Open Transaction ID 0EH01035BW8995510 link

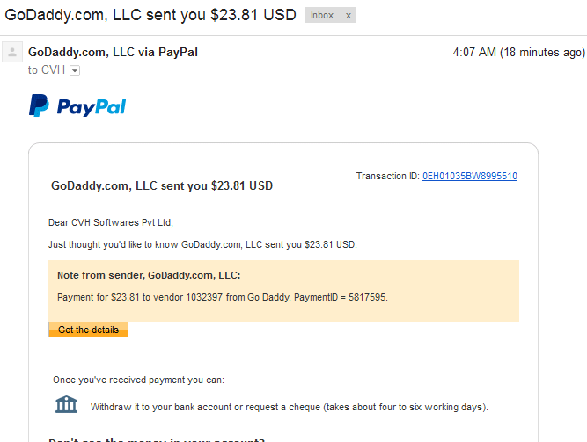(x=470, y=176)
